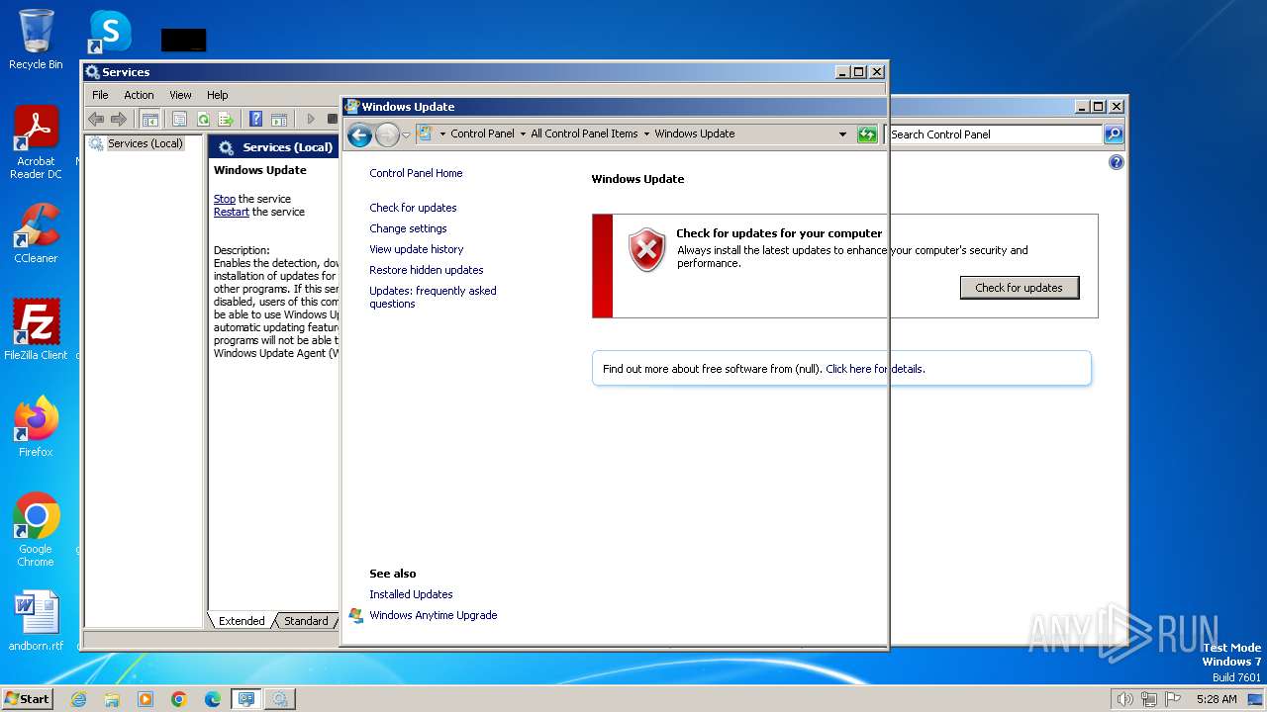
Task: Click the search magnifier icon
Action: (x=1114, y=134)
